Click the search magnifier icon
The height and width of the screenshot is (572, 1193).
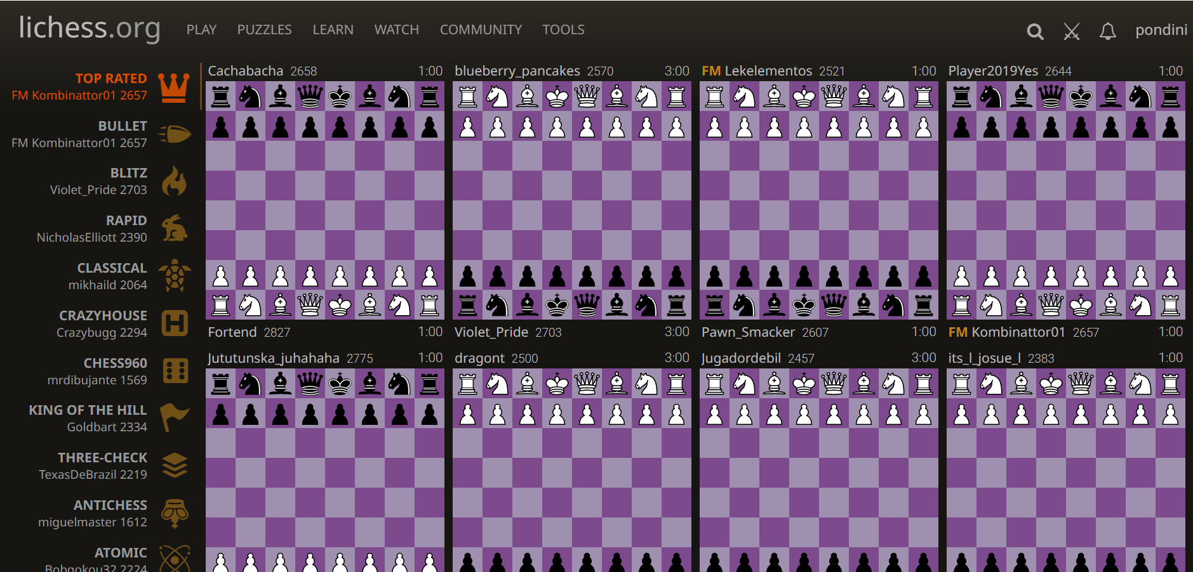[x=1035, y=31]
